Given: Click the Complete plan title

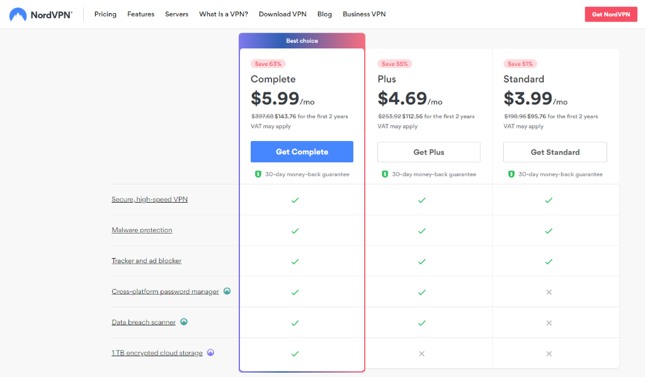Looking at the screenshot, I should click(x=273, y=79).
